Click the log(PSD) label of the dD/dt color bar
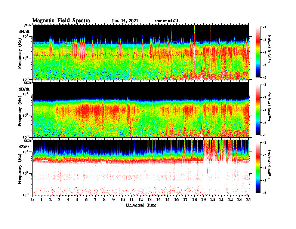 (x=269, y=106)
